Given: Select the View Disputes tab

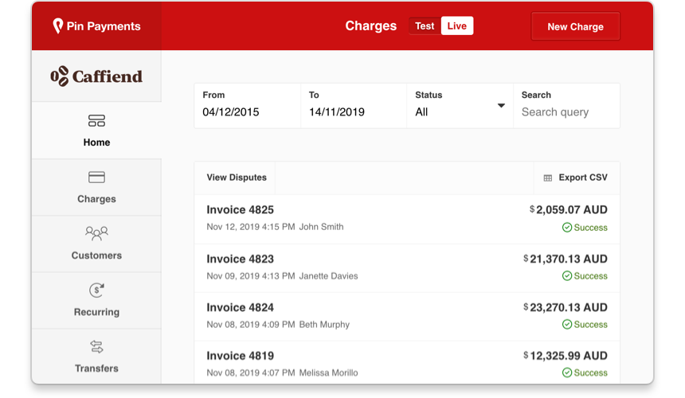Looking at the screenshot, I should point(237,178).
